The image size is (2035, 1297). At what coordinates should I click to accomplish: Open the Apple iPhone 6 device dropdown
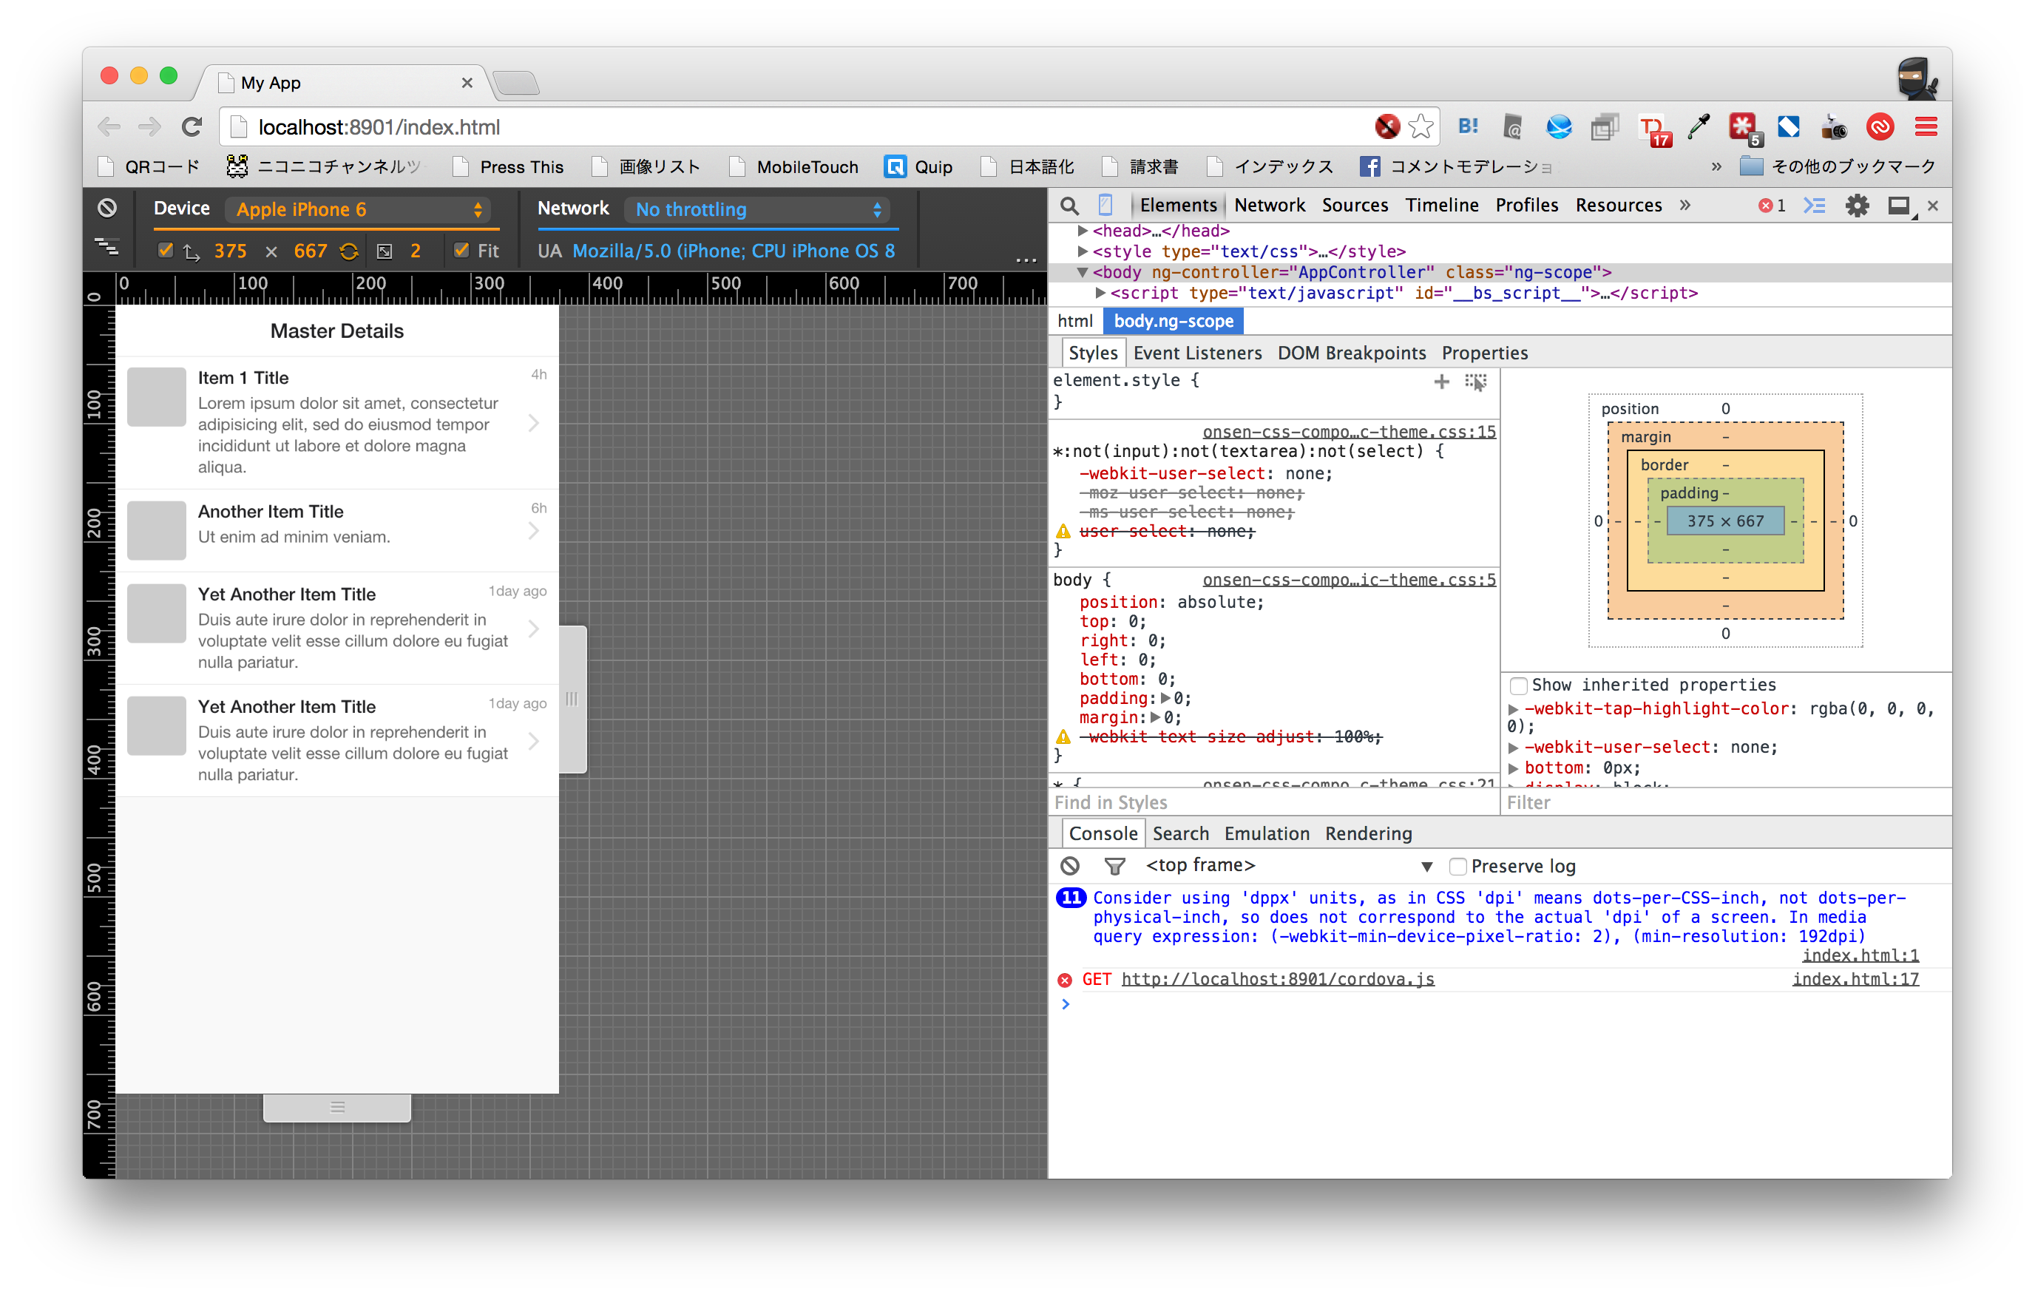359,209
